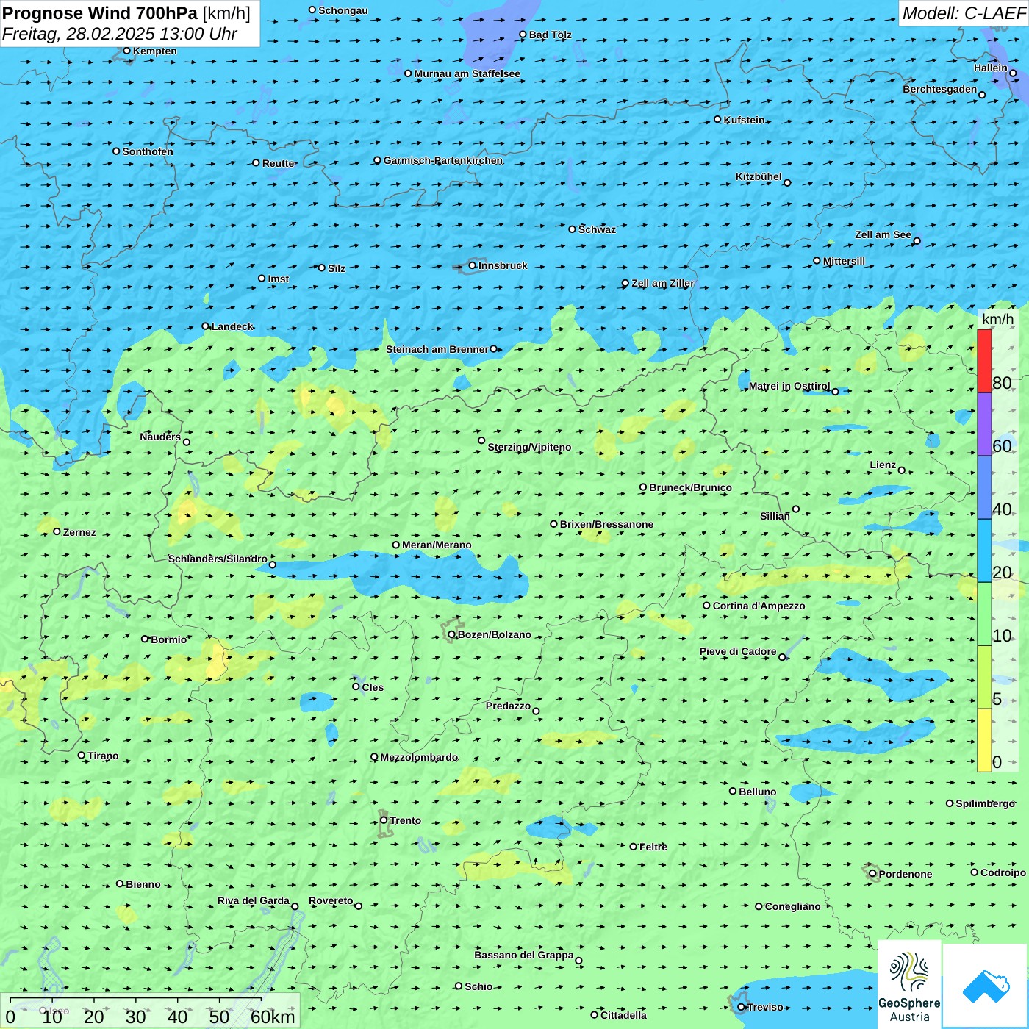Click the Meran/Merano location marker
The image size is (1029, 1029).
point(395,545)
